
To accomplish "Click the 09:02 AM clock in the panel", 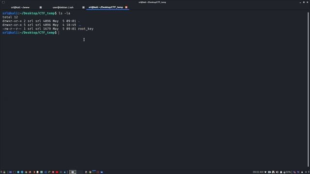I will click(x=258, y=172).
